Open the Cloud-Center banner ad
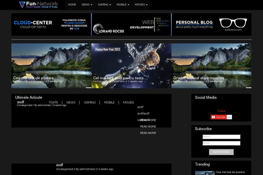The image size is (263, 175). (51, 24)
